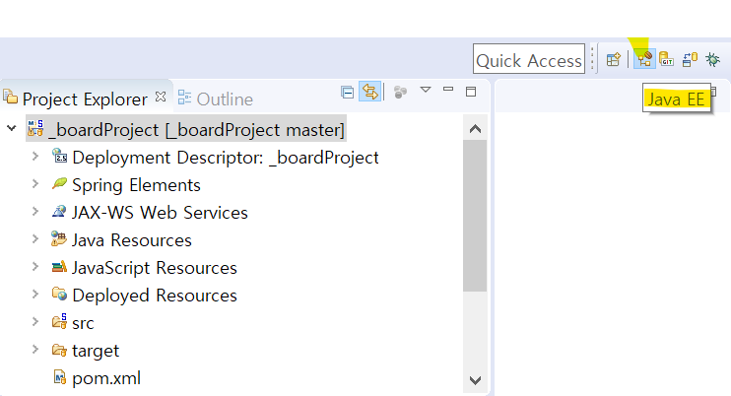
Task: Expand the JAX-WS Web Services node
Action: [35, 211]
